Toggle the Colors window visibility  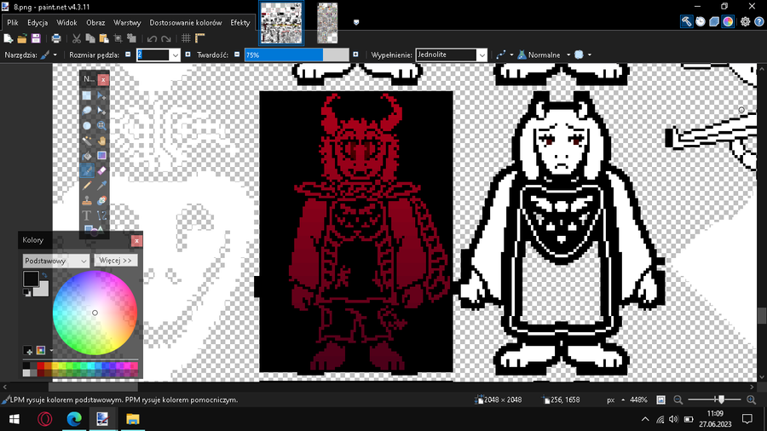tap(728, 21)
